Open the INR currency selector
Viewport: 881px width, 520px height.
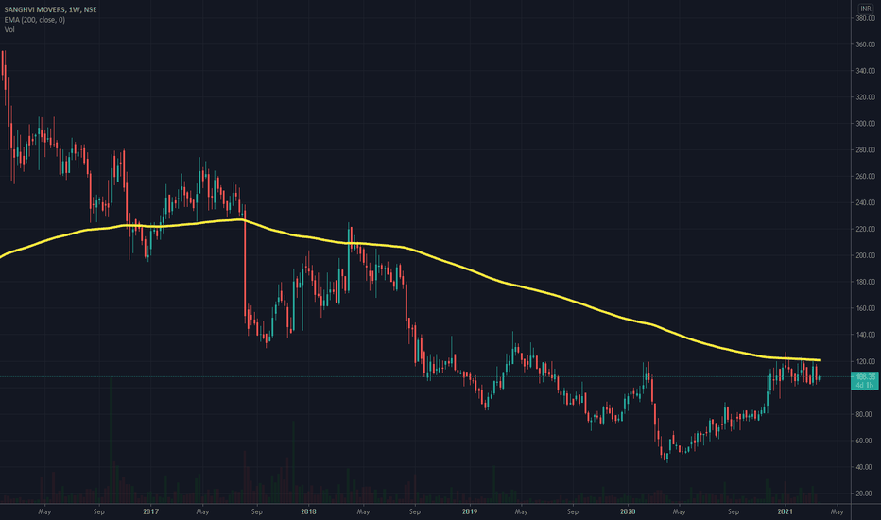point(866,9)
